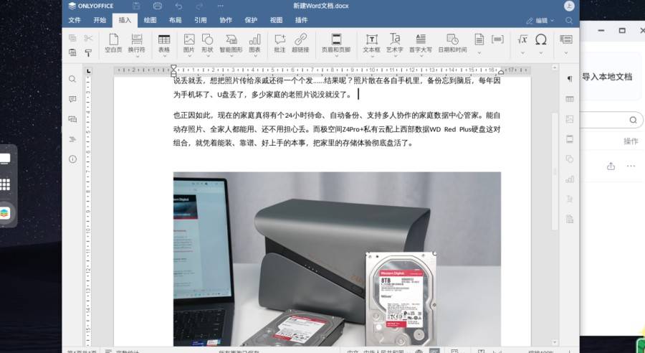Open the comments panel in left sidebar
This screenshot has height=353, width=645.
tap(72, 99)
